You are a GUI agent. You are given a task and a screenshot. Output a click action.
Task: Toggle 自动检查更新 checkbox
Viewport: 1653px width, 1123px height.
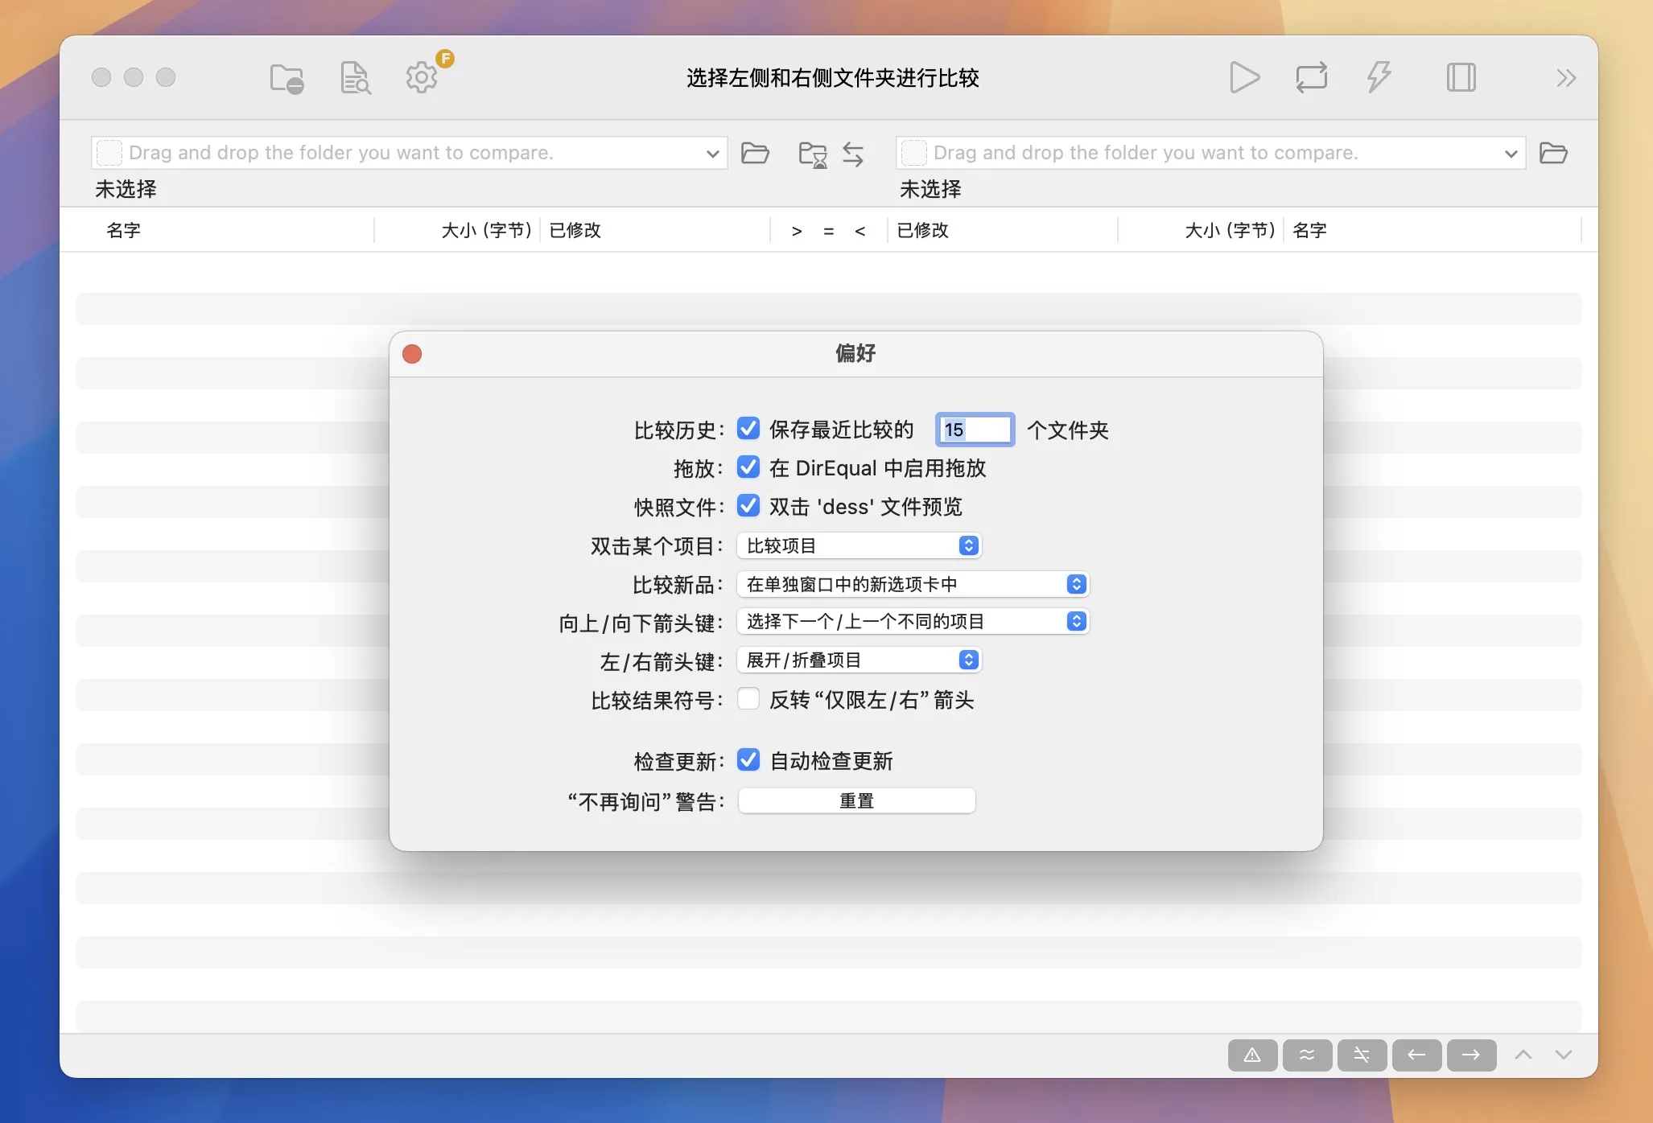click(748, 760)
